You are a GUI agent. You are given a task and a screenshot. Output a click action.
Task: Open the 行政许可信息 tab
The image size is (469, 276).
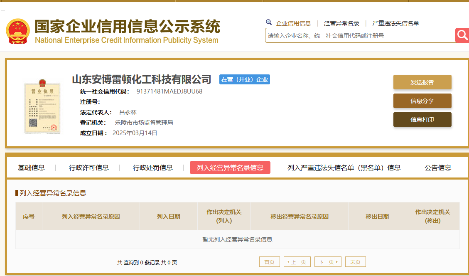[89, 168]
